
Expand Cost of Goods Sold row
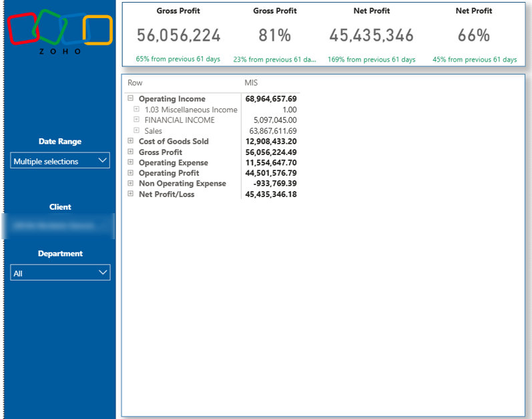130,142
